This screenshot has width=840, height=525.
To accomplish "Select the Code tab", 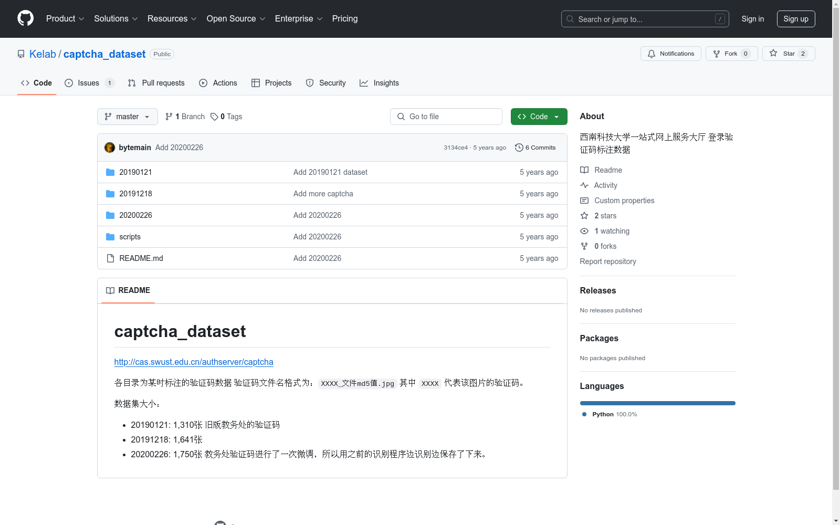I will point(37,83).
